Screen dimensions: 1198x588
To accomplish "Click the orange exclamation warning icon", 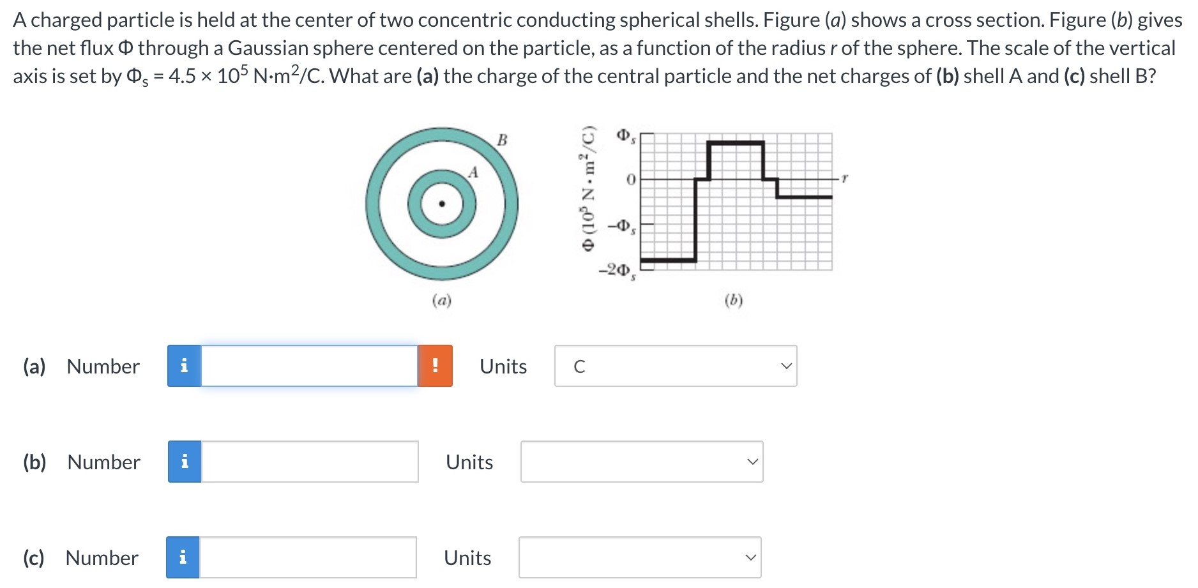I will coord(436,366).
